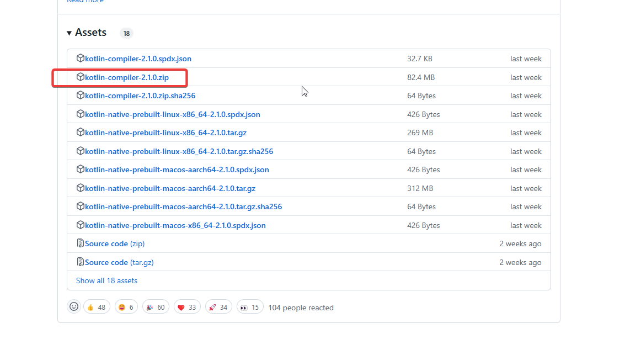This screenshot has width=625, height=339.
Task: Download kotlin-native-prebuilt-macos-aarch64-2.1.0.tar.gz
Action: point(170,188)
